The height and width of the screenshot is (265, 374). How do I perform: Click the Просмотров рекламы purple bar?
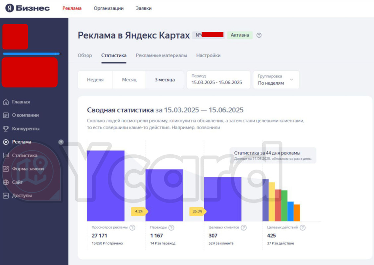coord(106,186)
